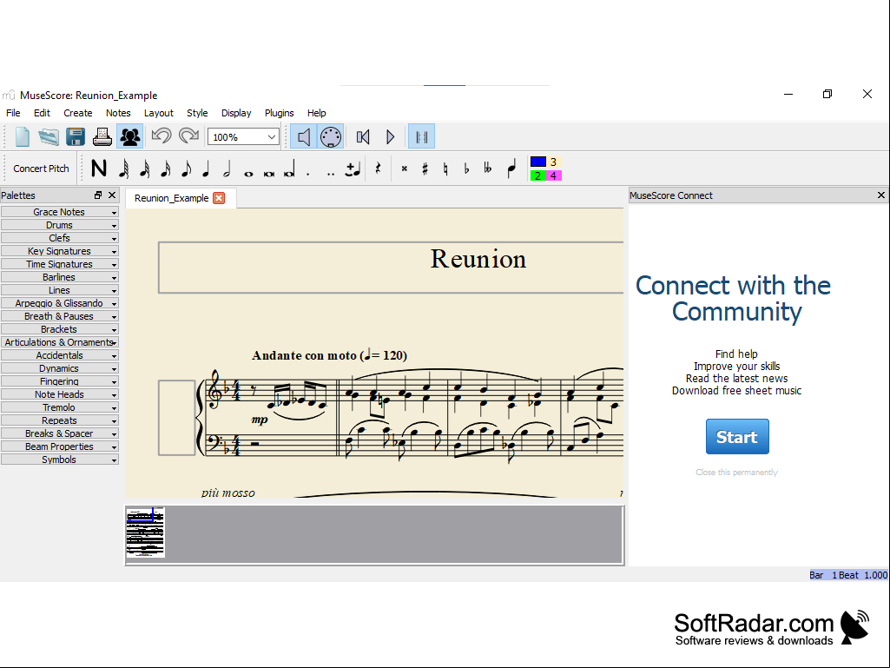Select the whole note duration
The width and height of the screenshot is (890, 668).
[248, 173]
